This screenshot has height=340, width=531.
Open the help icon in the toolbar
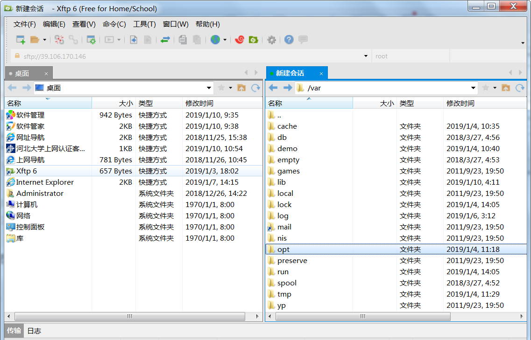click(289, 40)
